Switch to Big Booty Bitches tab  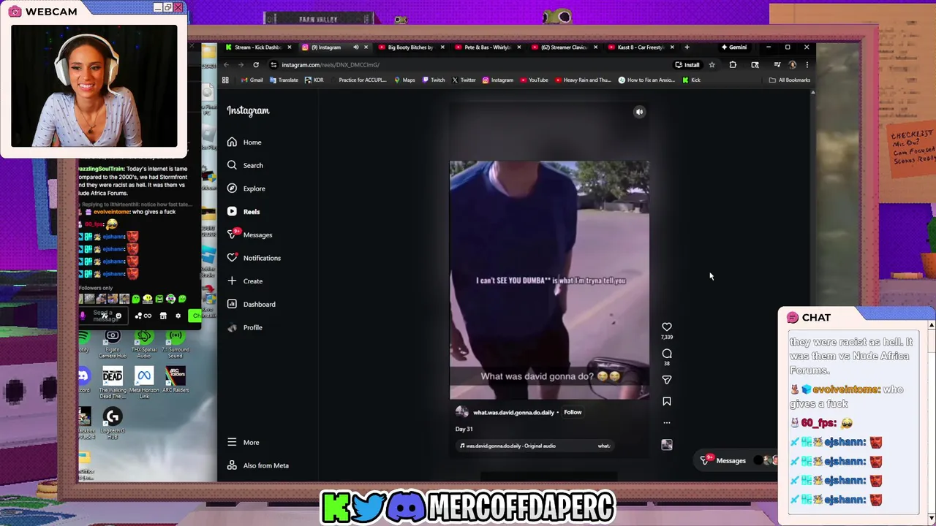[409, 47]
